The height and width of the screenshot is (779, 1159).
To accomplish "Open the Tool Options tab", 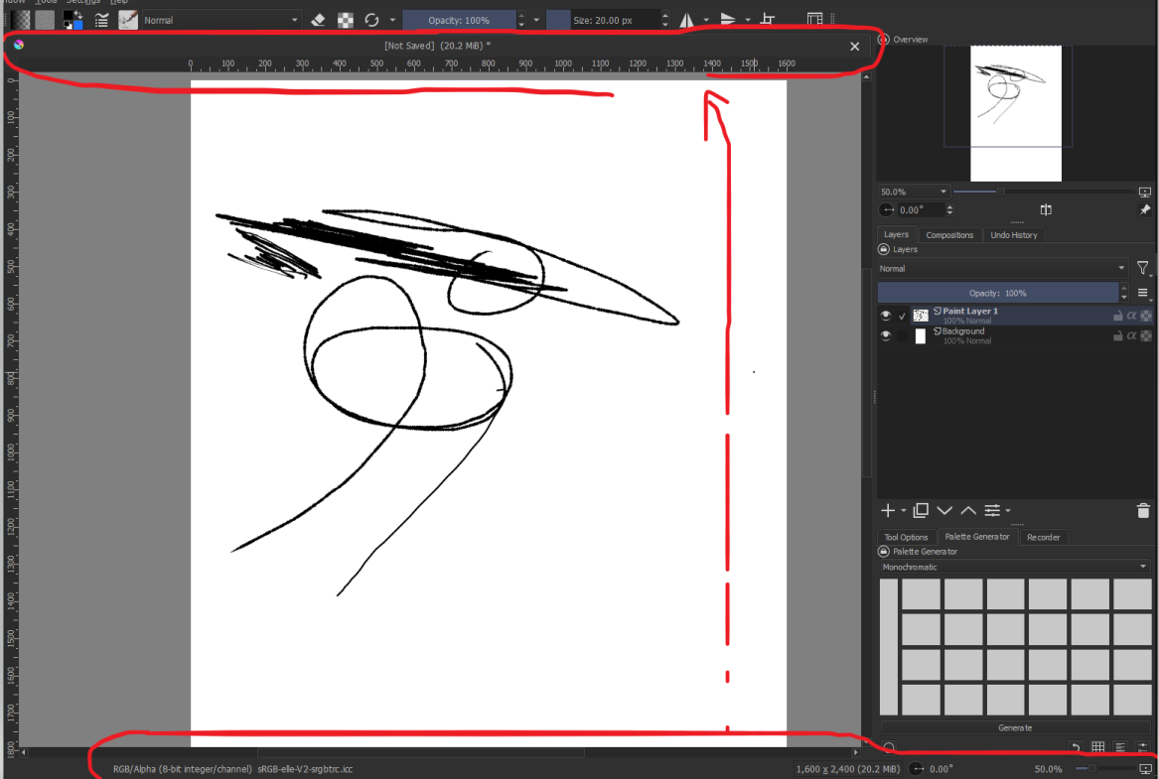I will point(906,537).
